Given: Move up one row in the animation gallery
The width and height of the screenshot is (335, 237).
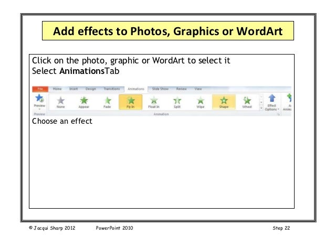Looking at the screenshot, I should click(x=261, y=98).
